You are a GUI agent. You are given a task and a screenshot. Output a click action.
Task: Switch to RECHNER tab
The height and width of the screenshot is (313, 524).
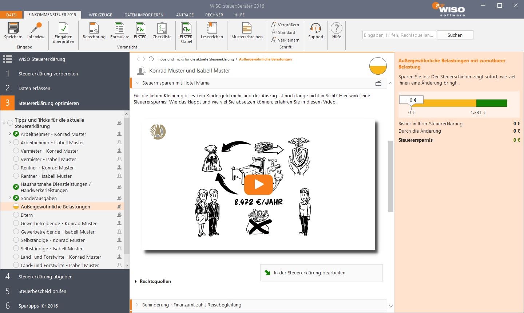click(x=214, y=15)
